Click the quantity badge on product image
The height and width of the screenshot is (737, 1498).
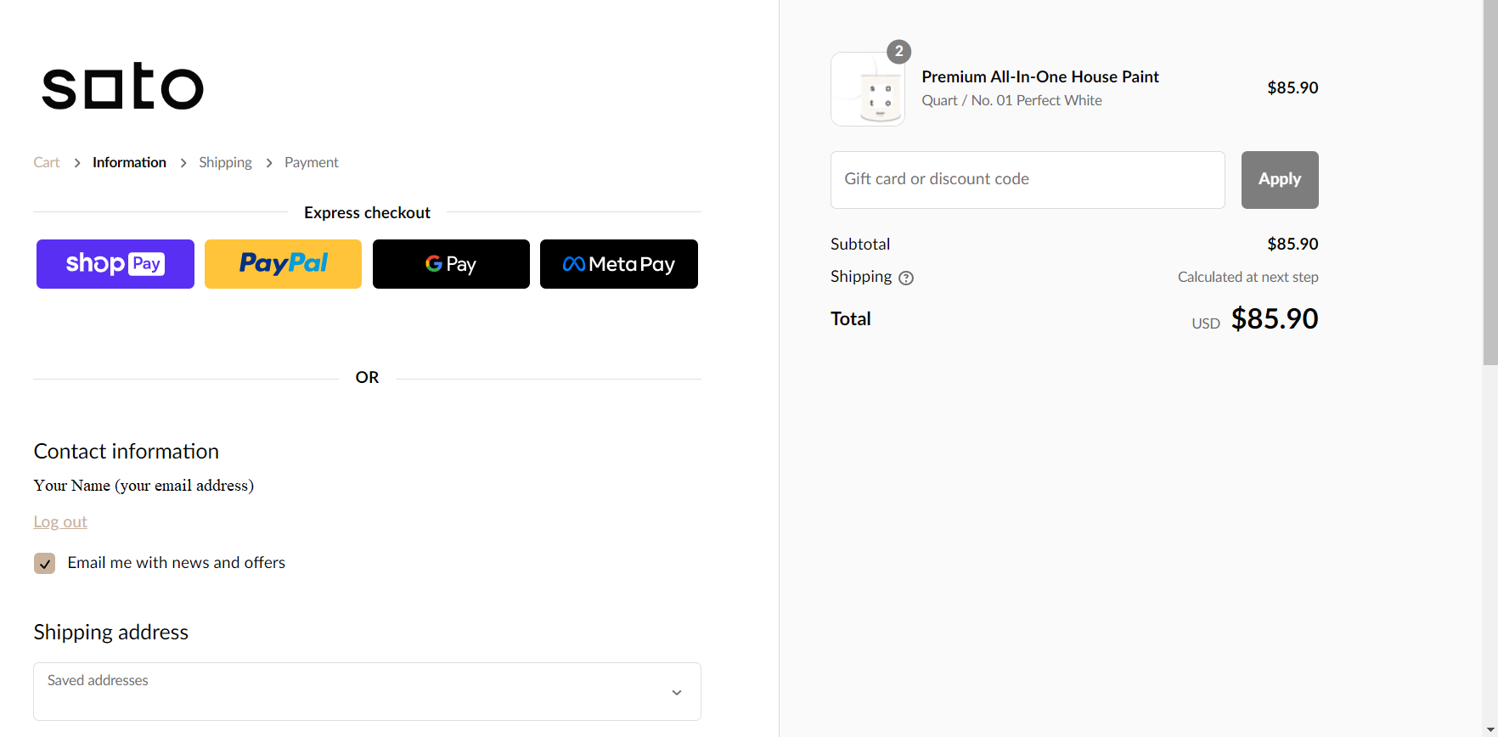coord(898,52)
